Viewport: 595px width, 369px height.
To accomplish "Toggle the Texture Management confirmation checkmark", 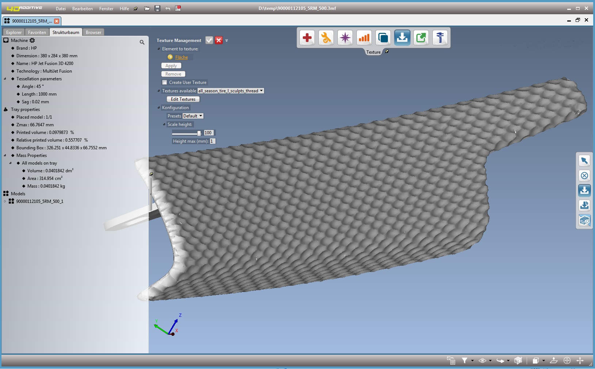I will (209, 40).
